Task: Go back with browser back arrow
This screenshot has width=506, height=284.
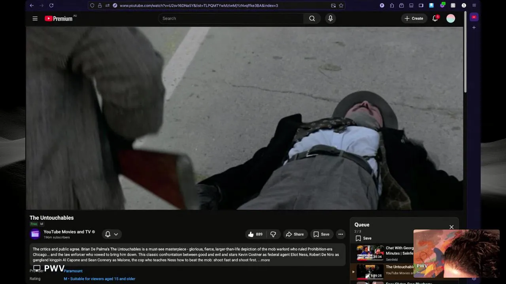Action: coord(32,6)
